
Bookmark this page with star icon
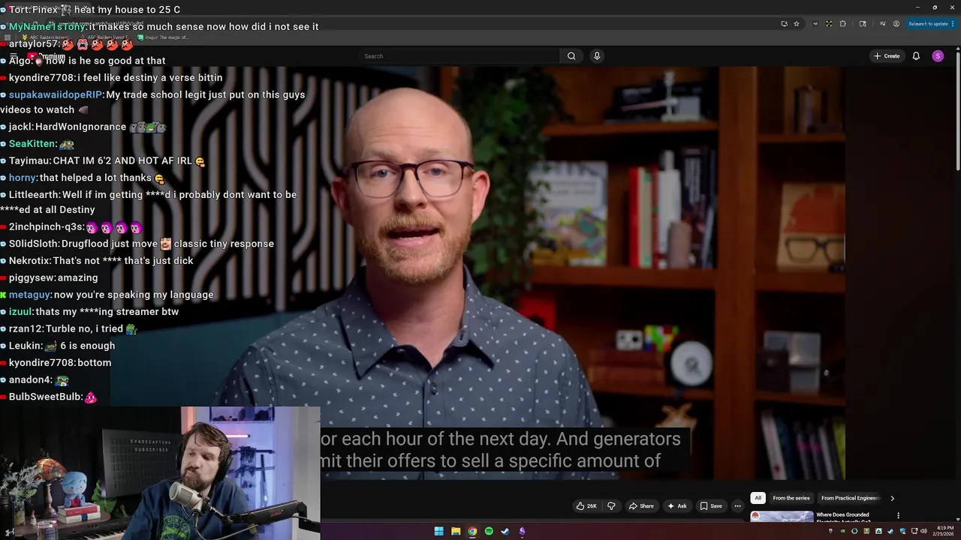tap(797, 24)
